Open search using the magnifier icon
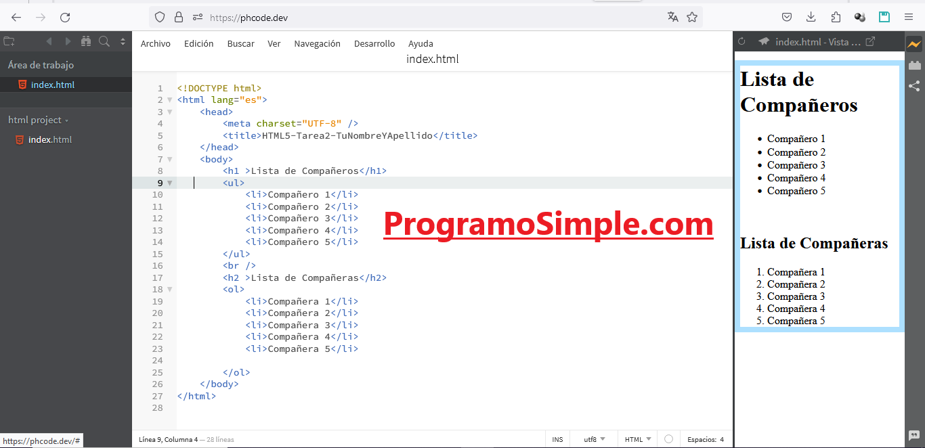 pyautogui.click(x=104, y=41)
